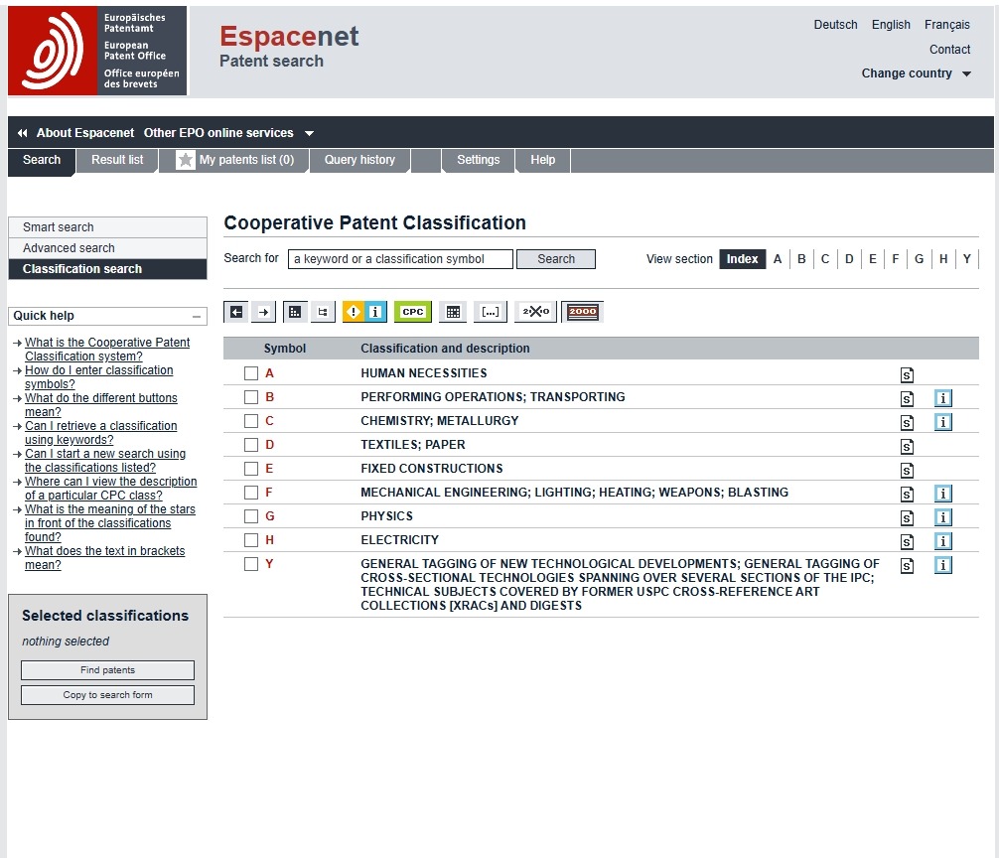This screenshot has height=858, width=999.
Task: Check the Textiles; Paper checkbox
Action: 251,445
